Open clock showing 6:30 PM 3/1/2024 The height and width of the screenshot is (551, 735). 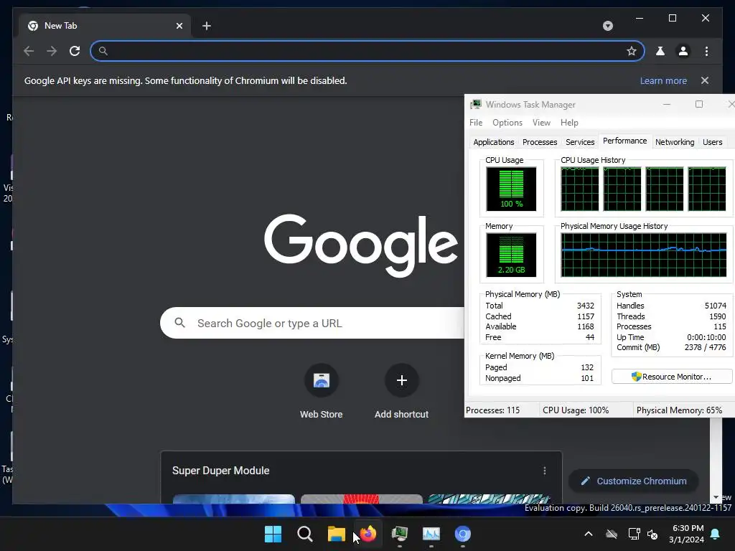[x=686, y=534]
